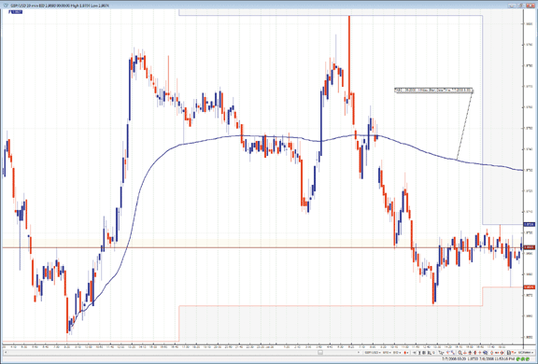
Task: Click the blue indicator label at chart top-left
Action: 16,11
